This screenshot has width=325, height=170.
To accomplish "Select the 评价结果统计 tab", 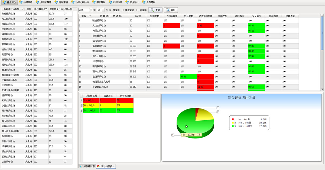I will coord(106,166).
